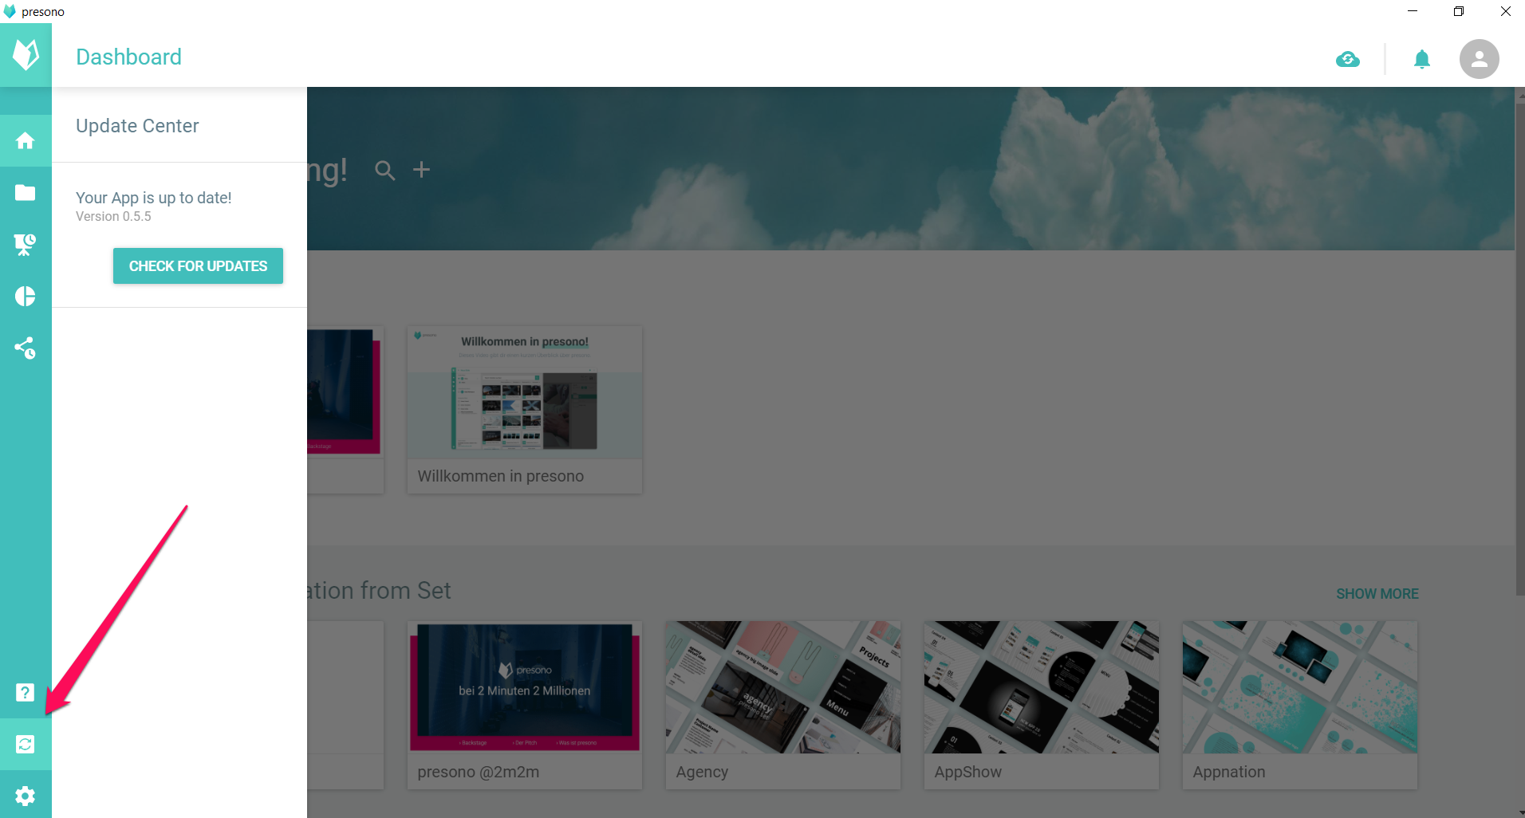Open the sharing icon in sidebar
Viewport: 1525px width, 818px height.
[x=26, y=348]
